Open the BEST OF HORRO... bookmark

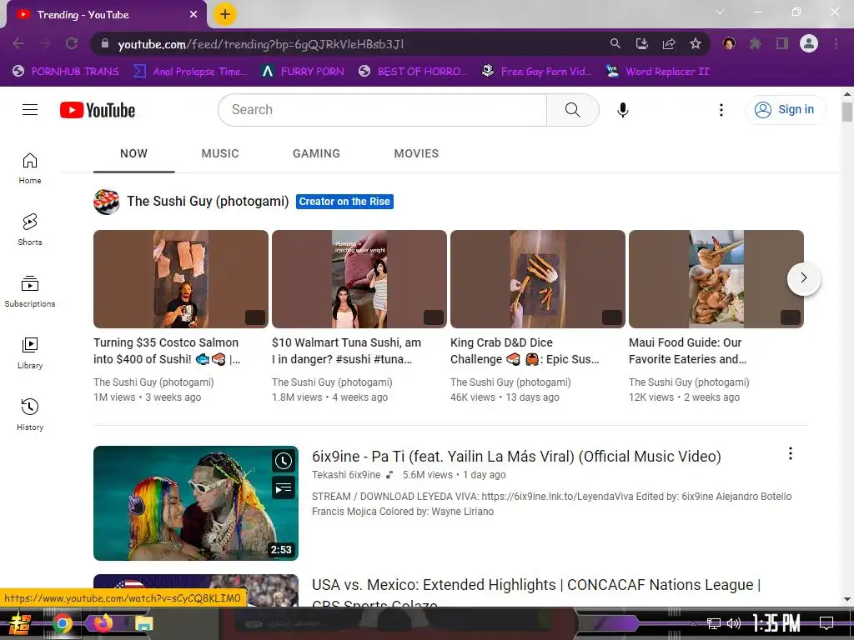point(413,72)
